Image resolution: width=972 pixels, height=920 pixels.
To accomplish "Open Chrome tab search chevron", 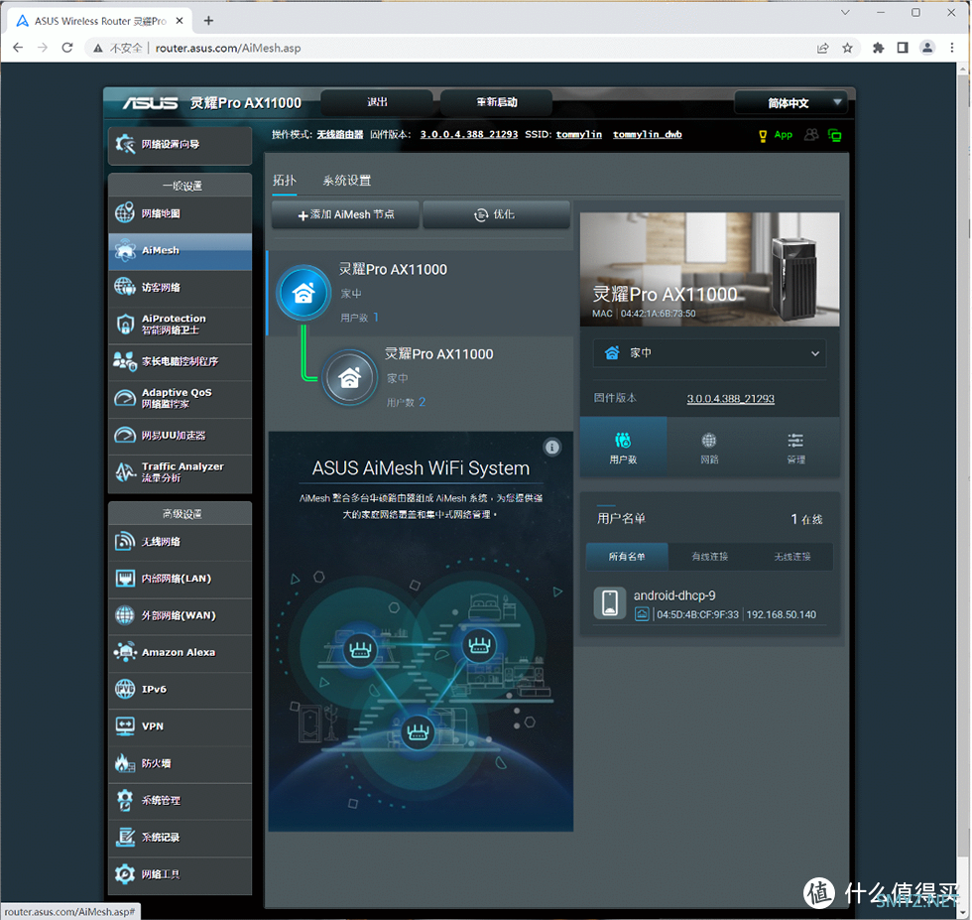I will [845, 13].
